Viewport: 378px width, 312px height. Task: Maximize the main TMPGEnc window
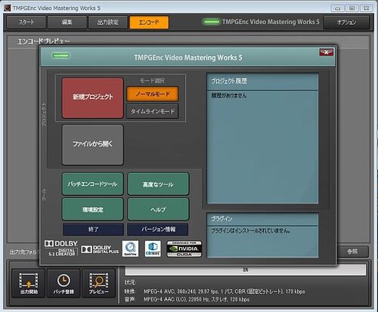pyautogui.click(x=352, y=8)
